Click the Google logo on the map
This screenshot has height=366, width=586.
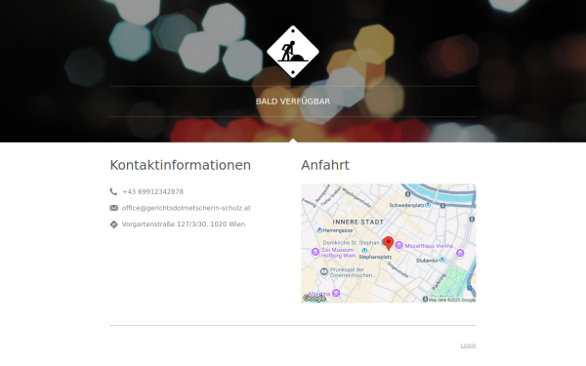point(314,298)
